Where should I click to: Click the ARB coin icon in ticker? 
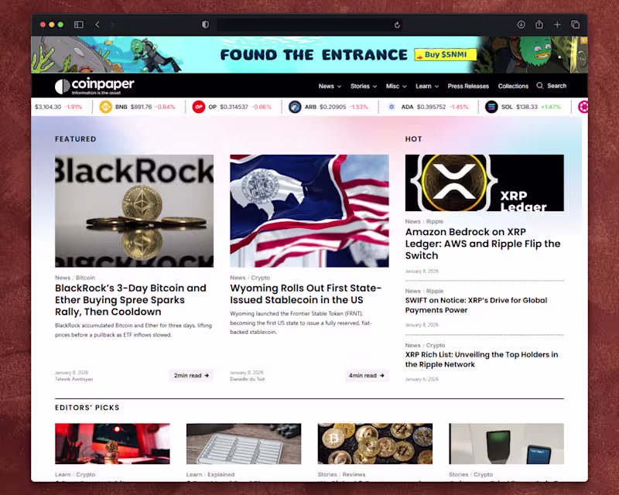295,107
